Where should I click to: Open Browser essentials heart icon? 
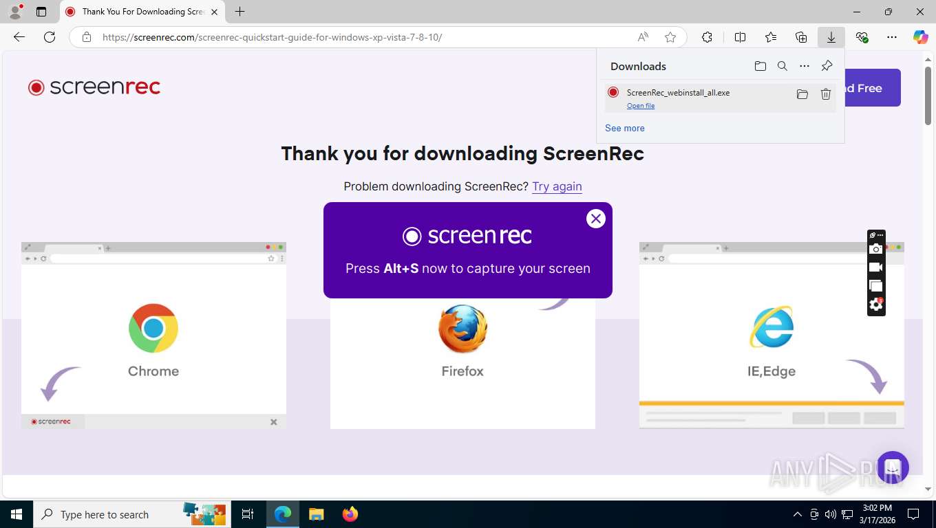(x=862, y=37)
